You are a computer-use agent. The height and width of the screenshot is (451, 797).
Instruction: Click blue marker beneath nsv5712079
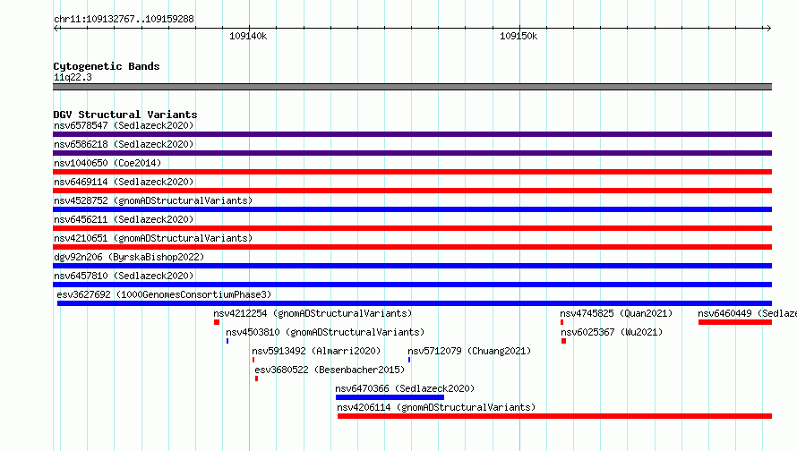pyautogui.click(x=409, y=360)
